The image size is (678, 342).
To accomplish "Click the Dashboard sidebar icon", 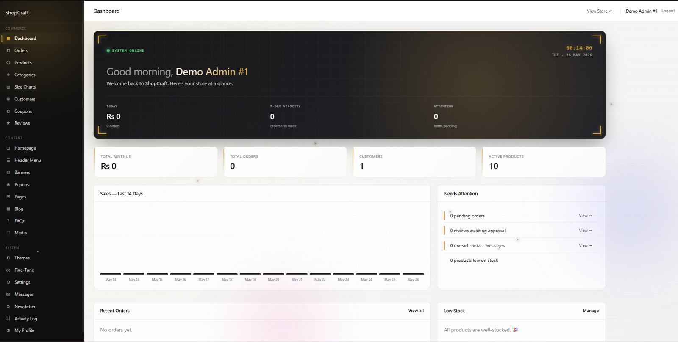I will point(8,38).
